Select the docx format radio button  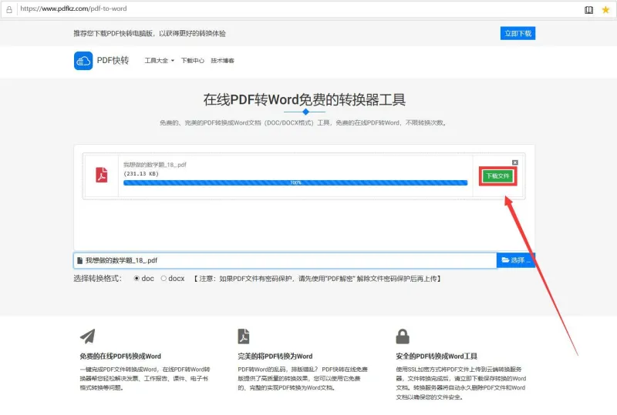point(164,278)
